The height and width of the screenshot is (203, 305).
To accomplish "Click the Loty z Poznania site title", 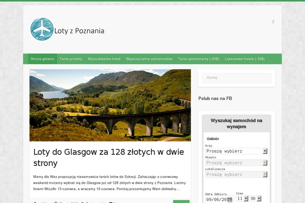I will pyautogui.click(x=79, y=31).
